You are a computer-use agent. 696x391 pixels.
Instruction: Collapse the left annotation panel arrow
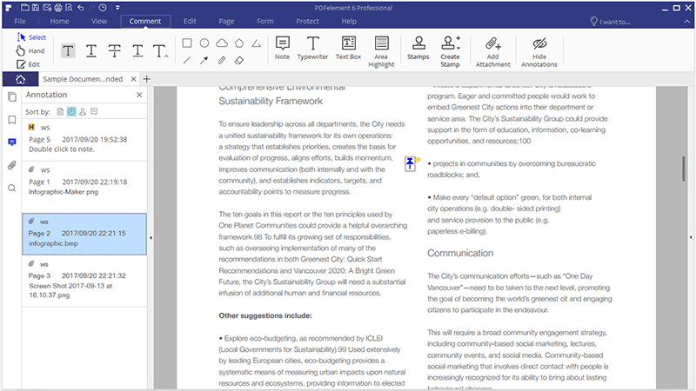[x=151, y=237]
